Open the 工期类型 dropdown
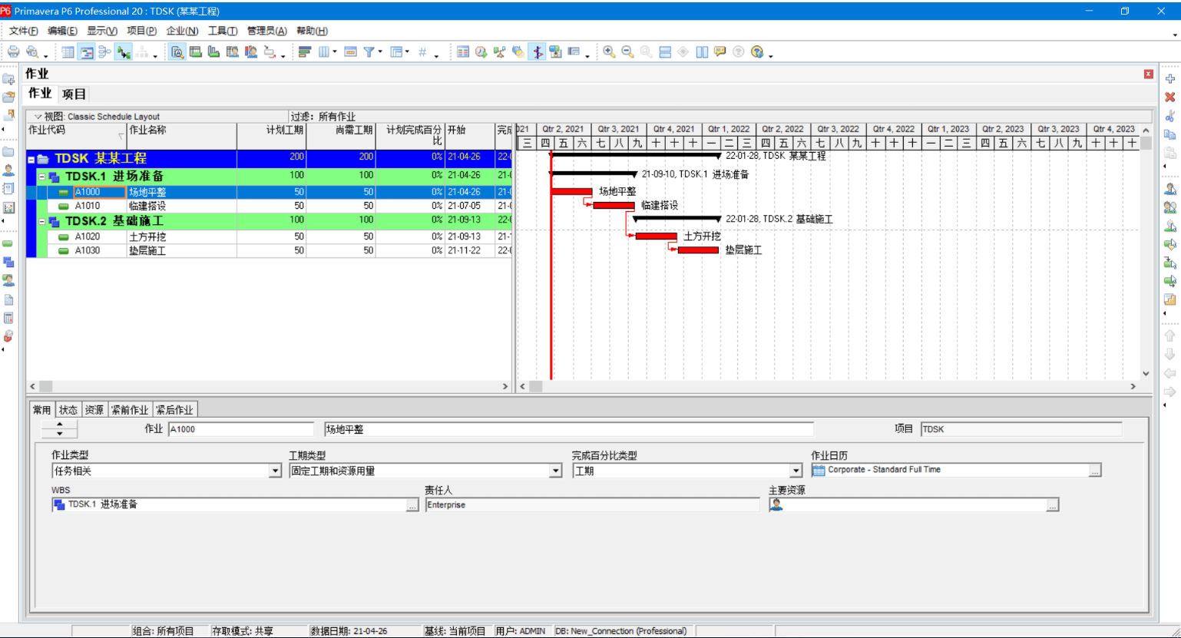Image resolution: width=1181 pixels, height=638 pixels. click(556, 471)
